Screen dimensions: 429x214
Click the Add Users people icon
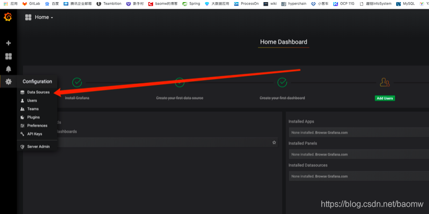point(385,82)
